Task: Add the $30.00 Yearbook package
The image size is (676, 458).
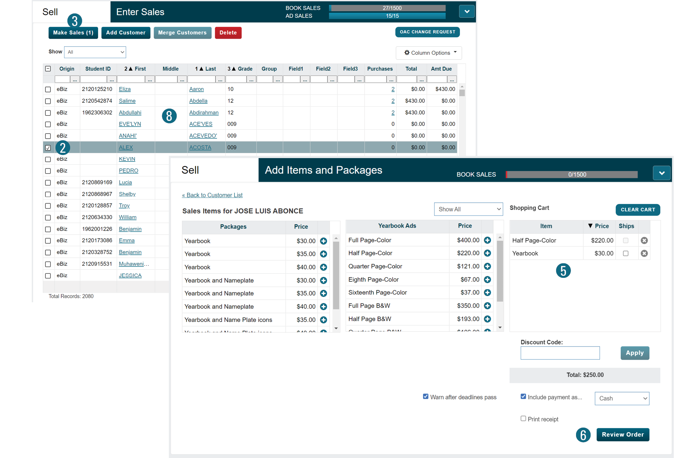Action: 323,241
